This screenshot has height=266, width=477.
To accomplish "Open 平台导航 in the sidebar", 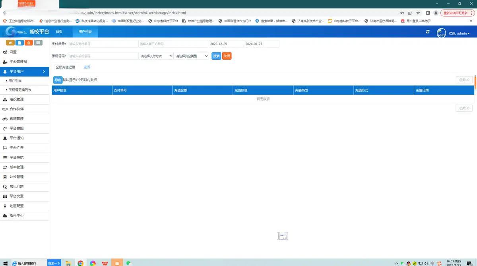I will (24, 157).
